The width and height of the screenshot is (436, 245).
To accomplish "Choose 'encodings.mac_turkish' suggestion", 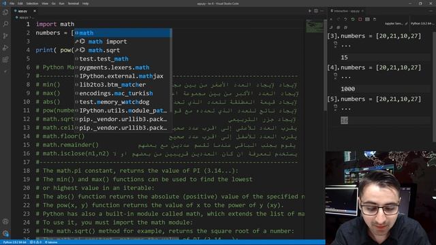I will [123, 93].
